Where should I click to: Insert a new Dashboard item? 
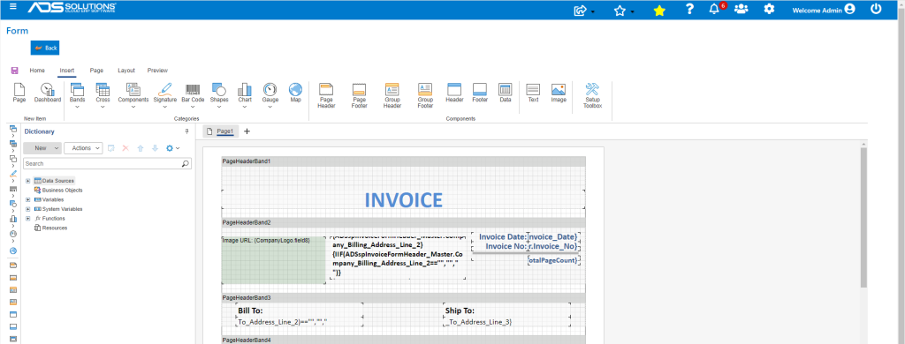(x=48, y=93)
